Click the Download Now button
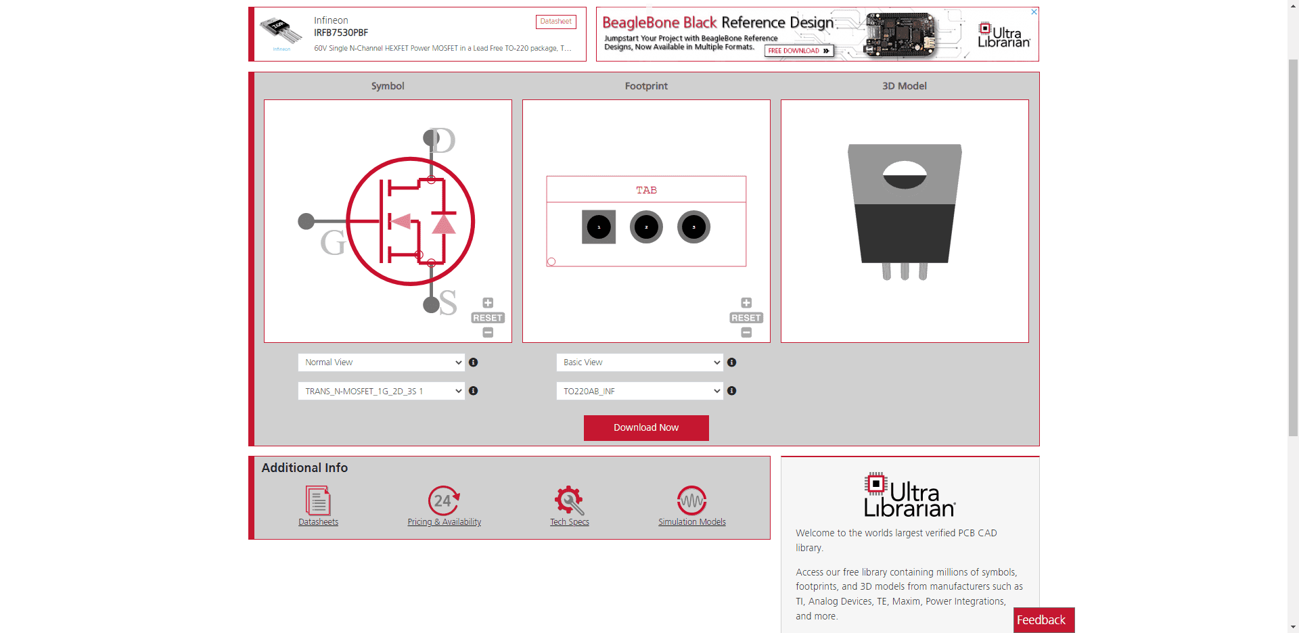 click(x=646, y=428)
